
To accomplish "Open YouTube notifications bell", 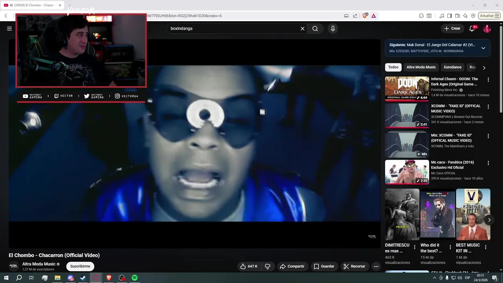I will 472,29.
